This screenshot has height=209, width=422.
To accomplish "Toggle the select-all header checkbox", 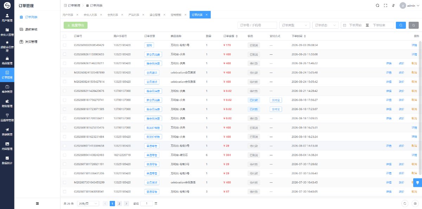I will [64, 36].
